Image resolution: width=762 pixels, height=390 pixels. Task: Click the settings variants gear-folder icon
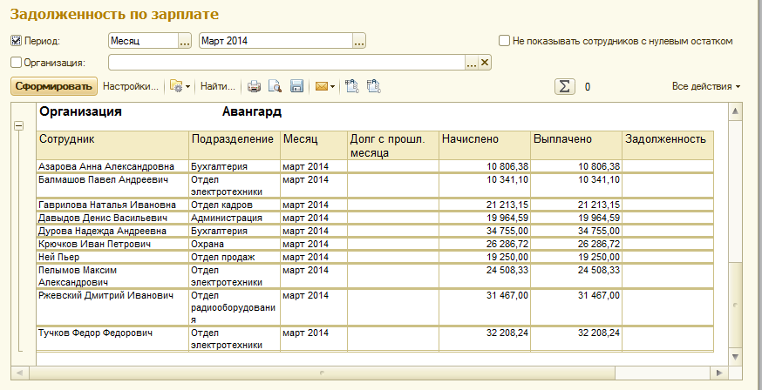pos(178,86)
